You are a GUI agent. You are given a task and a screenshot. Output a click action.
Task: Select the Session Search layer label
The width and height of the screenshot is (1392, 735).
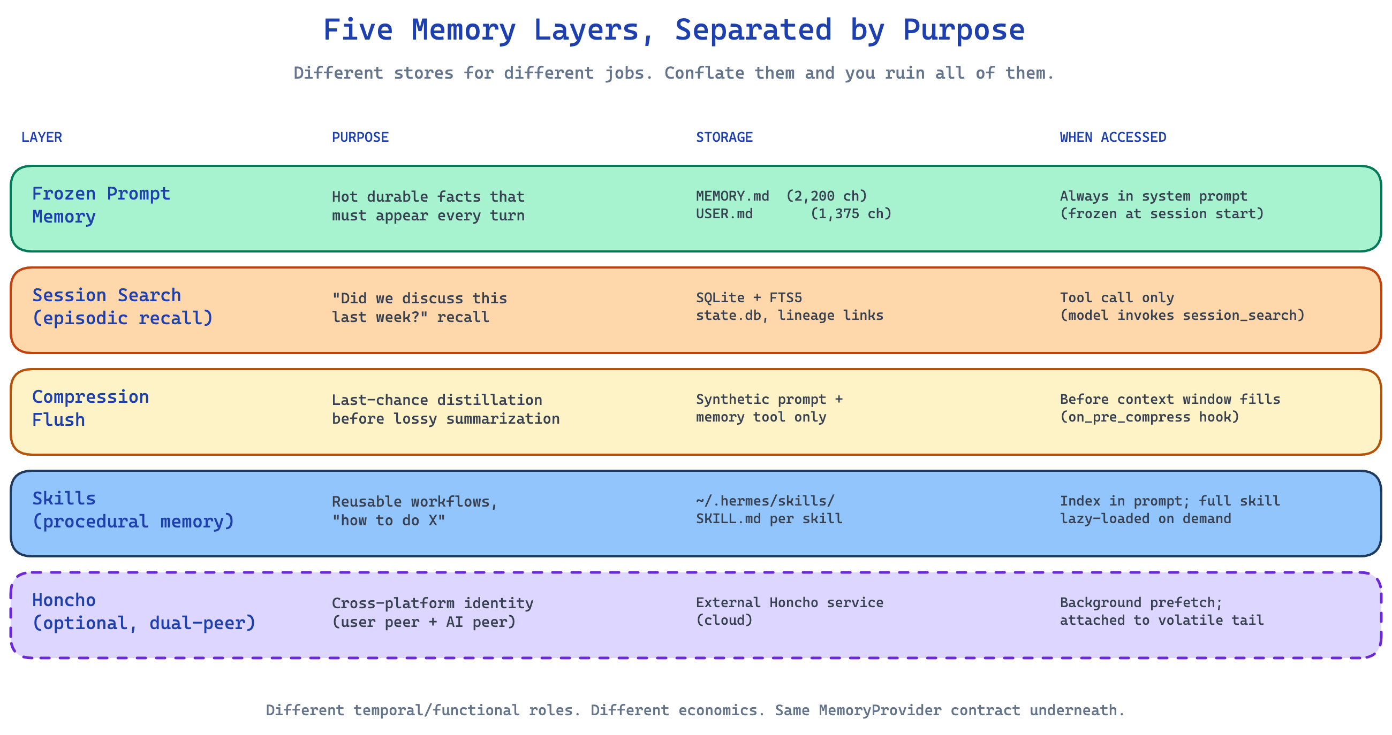123,306
